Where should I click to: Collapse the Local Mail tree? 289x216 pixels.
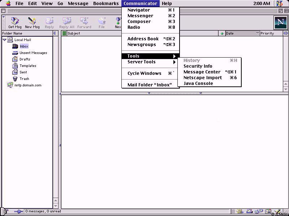[x=4, y=40]
